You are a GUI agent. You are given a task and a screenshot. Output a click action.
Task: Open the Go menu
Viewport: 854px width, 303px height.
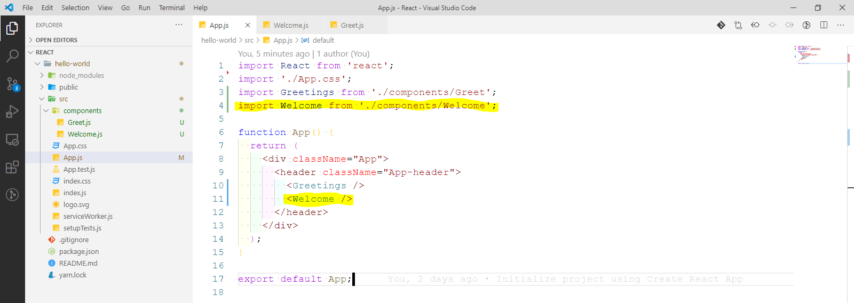click(x=125, y=7)
